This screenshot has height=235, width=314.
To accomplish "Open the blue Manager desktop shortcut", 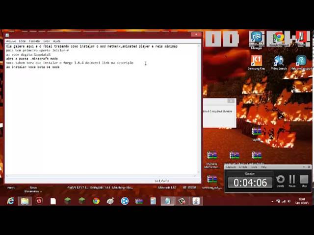I will (x=257, y=40).
